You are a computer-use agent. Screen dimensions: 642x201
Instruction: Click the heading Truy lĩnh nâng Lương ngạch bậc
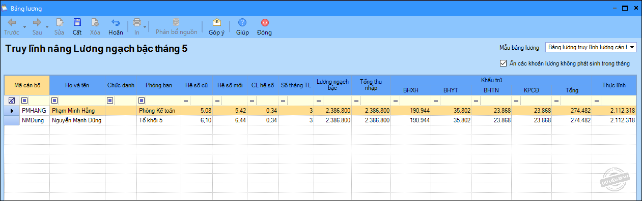(x=96, y=49)
